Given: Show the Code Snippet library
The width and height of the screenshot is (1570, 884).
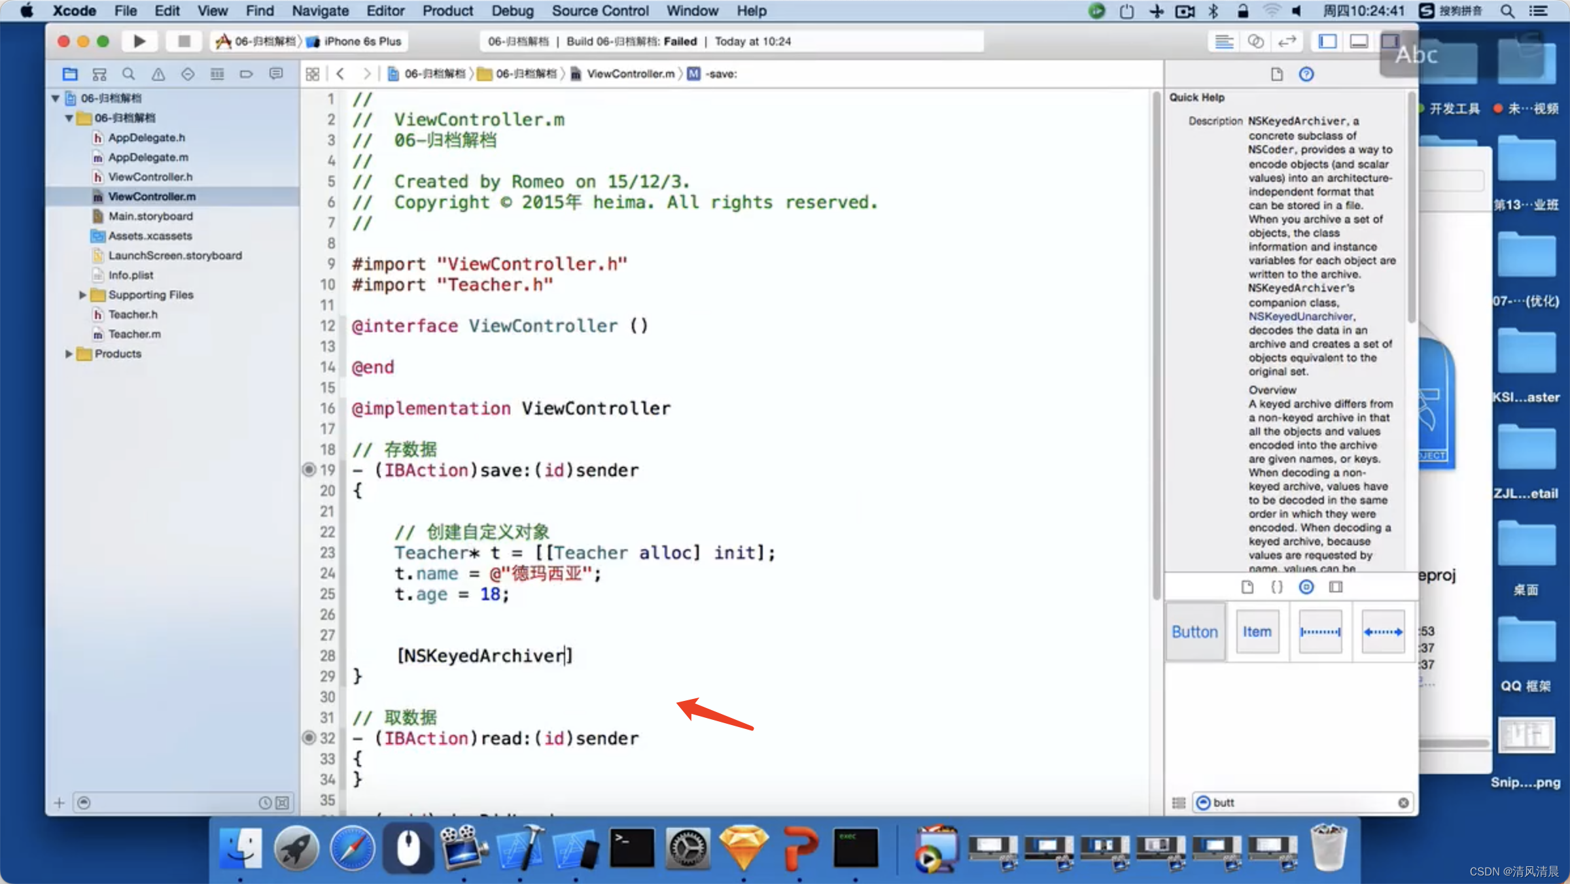Looking at the screenshot, I should (1277, 586).
